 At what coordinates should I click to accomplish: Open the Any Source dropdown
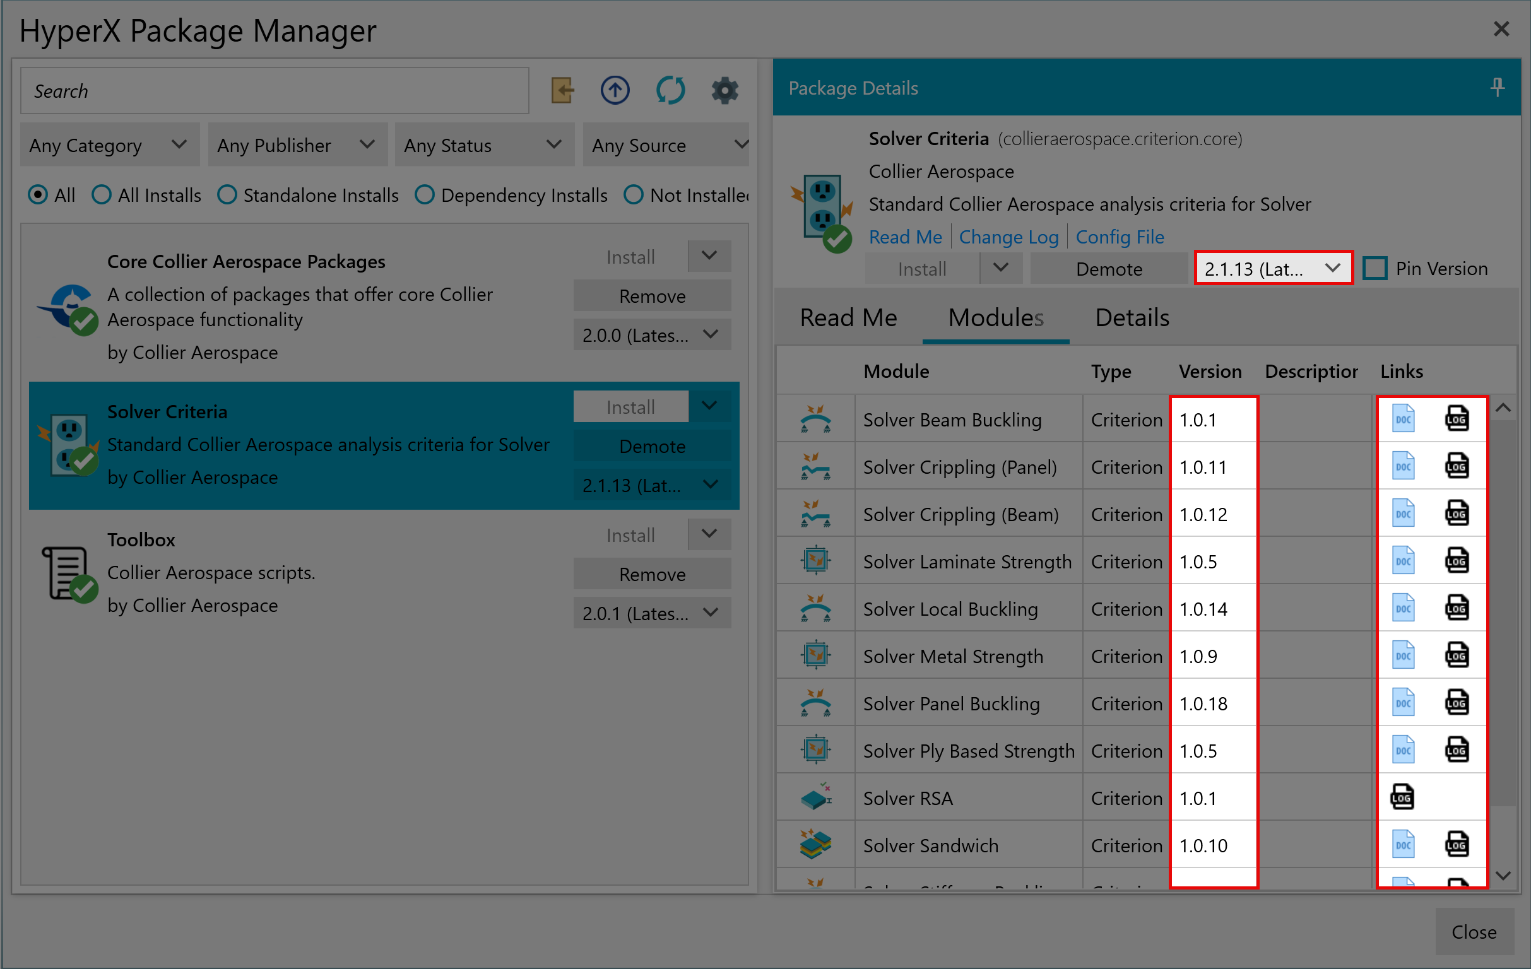[x=666, y=146]
